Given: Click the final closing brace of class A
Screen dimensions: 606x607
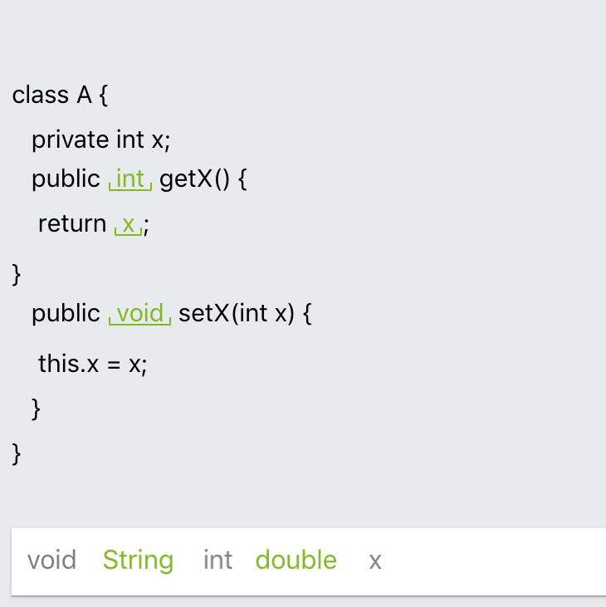Looking at the screenshot, I should (17, 453).
